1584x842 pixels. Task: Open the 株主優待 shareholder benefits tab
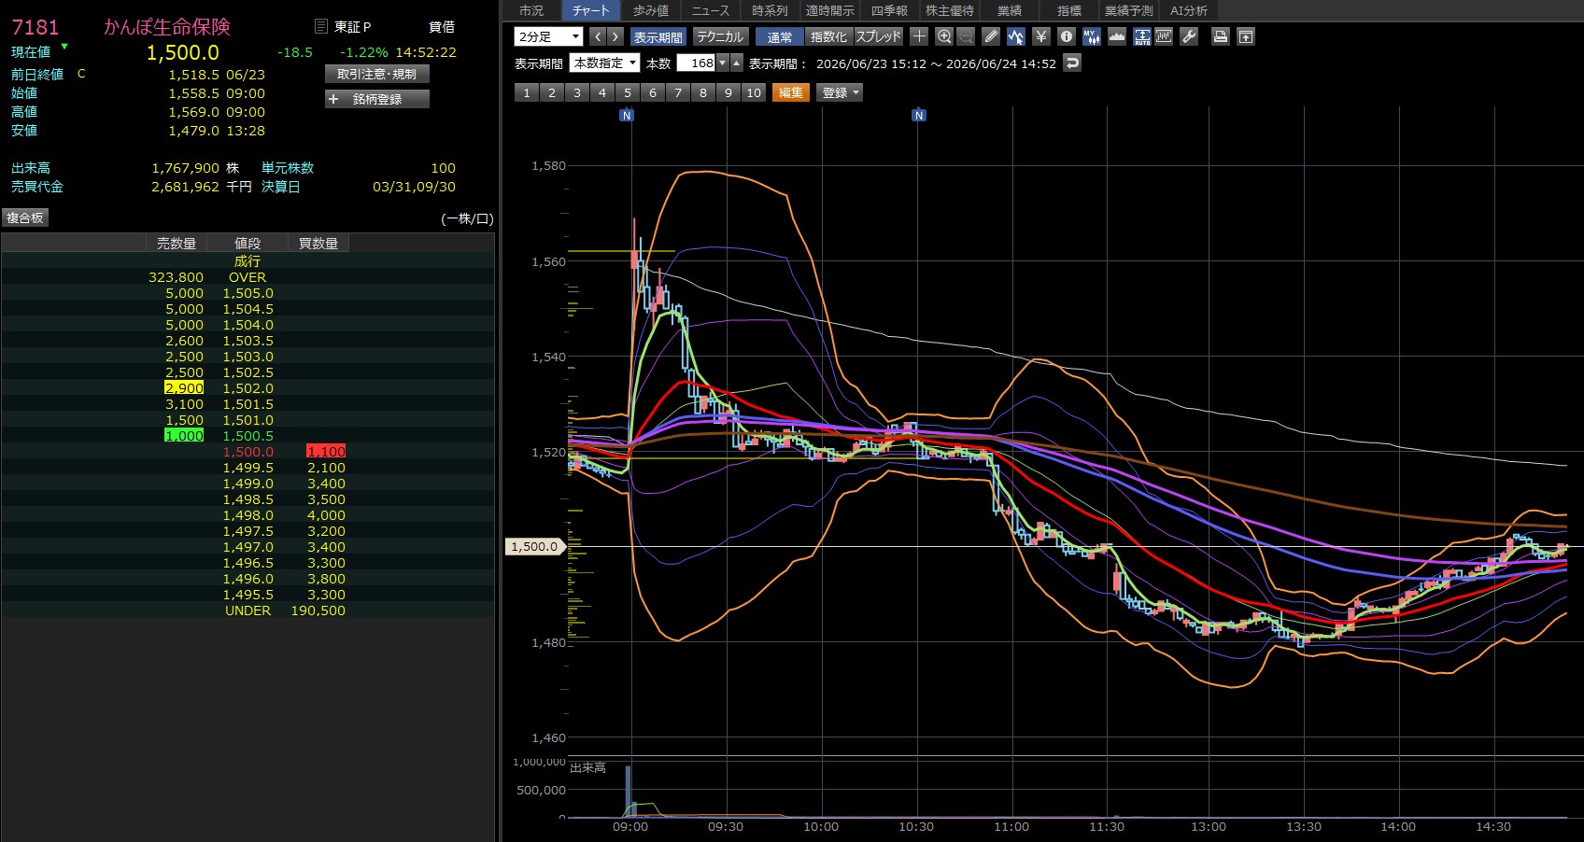point(949,10)
